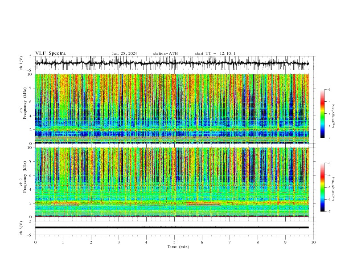Viewport: 353px width, 272px height.
Task: Click time axis tick label "3"
Action: click(x=119, y=242)
